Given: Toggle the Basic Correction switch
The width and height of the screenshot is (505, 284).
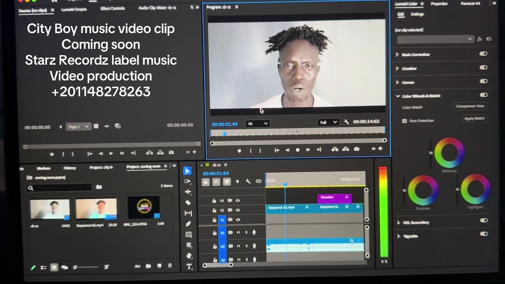Looking at the screenshot, I should pos(483,54).
